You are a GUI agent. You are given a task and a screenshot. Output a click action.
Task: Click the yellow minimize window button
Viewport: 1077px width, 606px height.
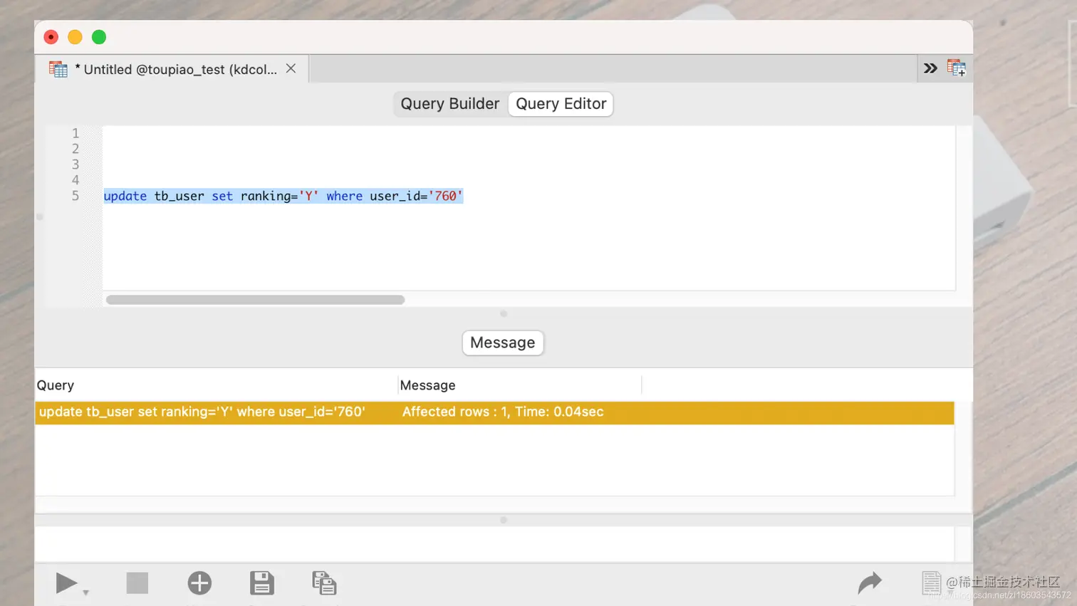coord(75,37)
